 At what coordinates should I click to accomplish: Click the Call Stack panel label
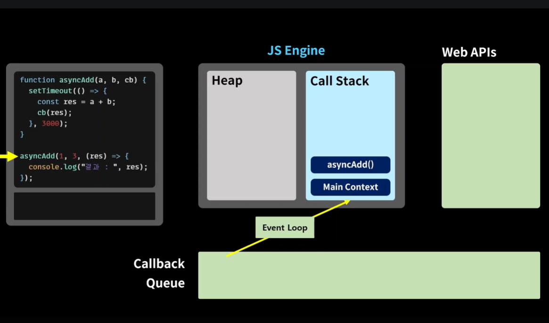[x=339, y=81]
